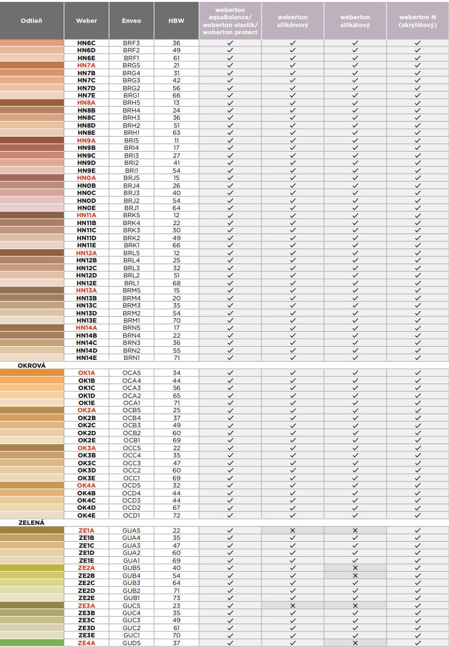Click the akrylátový checkmark in ZE3A row
The height and width of the screenshot is (647, 449).
click(x=418, y=605)
